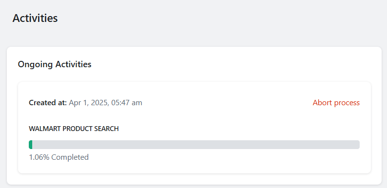Click the 1.06% percentage value
Screen dimensions: 387x188
coord(39,157)
